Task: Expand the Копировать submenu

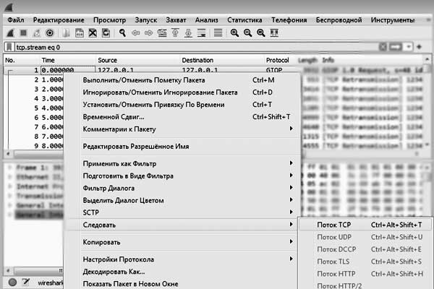Action: [183, 242]
